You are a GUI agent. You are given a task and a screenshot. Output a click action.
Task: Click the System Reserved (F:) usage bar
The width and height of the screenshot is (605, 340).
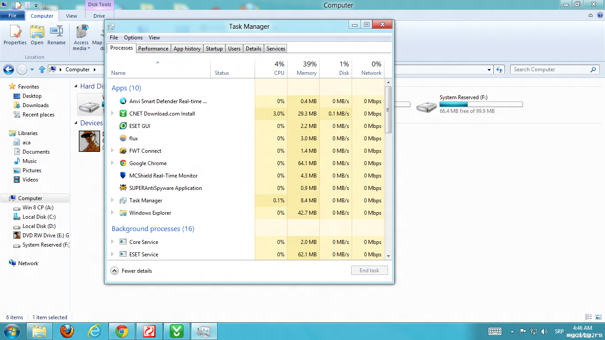(481, 104)
